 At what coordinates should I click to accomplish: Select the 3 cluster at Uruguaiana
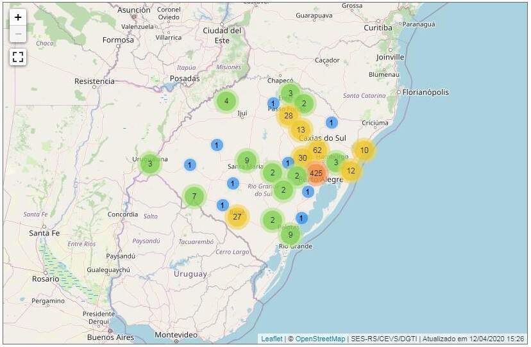[150, 164]
